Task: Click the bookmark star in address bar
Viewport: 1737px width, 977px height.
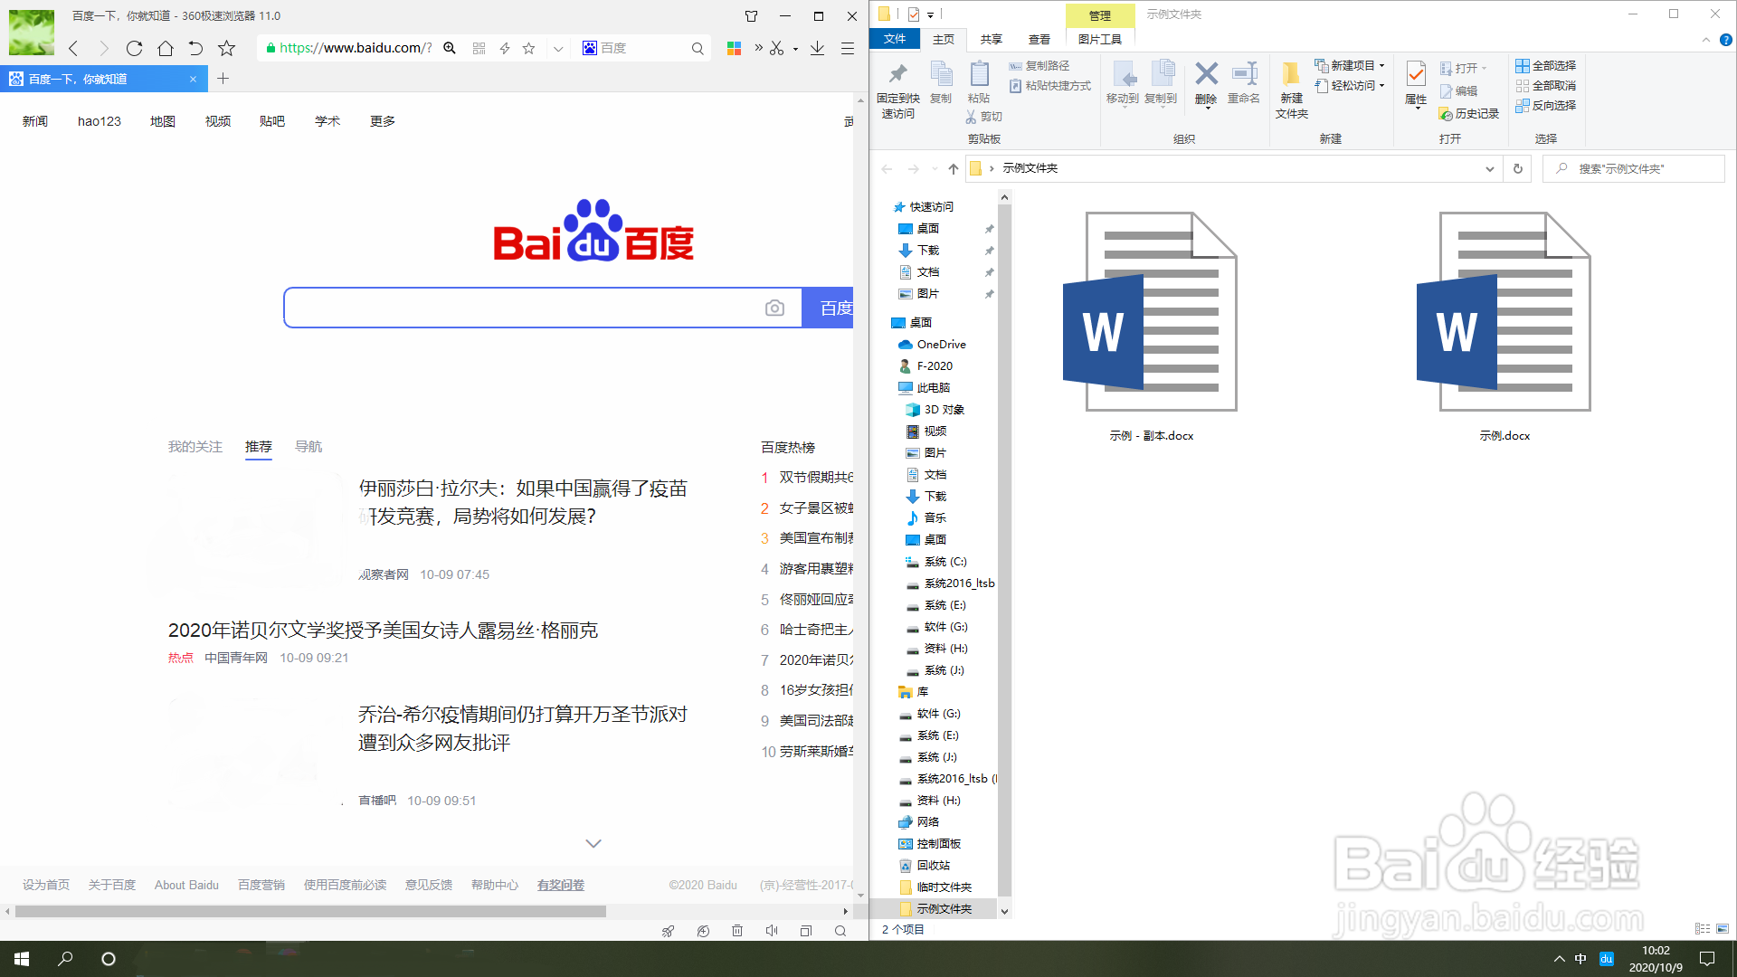Action: [529, 49]
